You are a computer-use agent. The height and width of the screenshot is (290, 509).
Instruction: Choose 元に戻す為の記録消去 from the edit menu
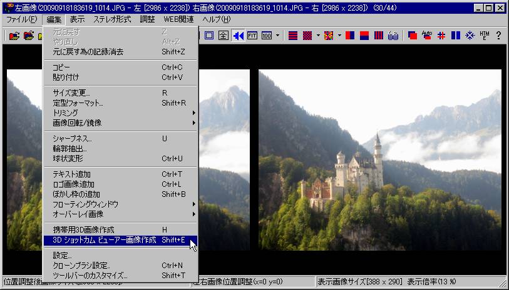pos(121,51)
